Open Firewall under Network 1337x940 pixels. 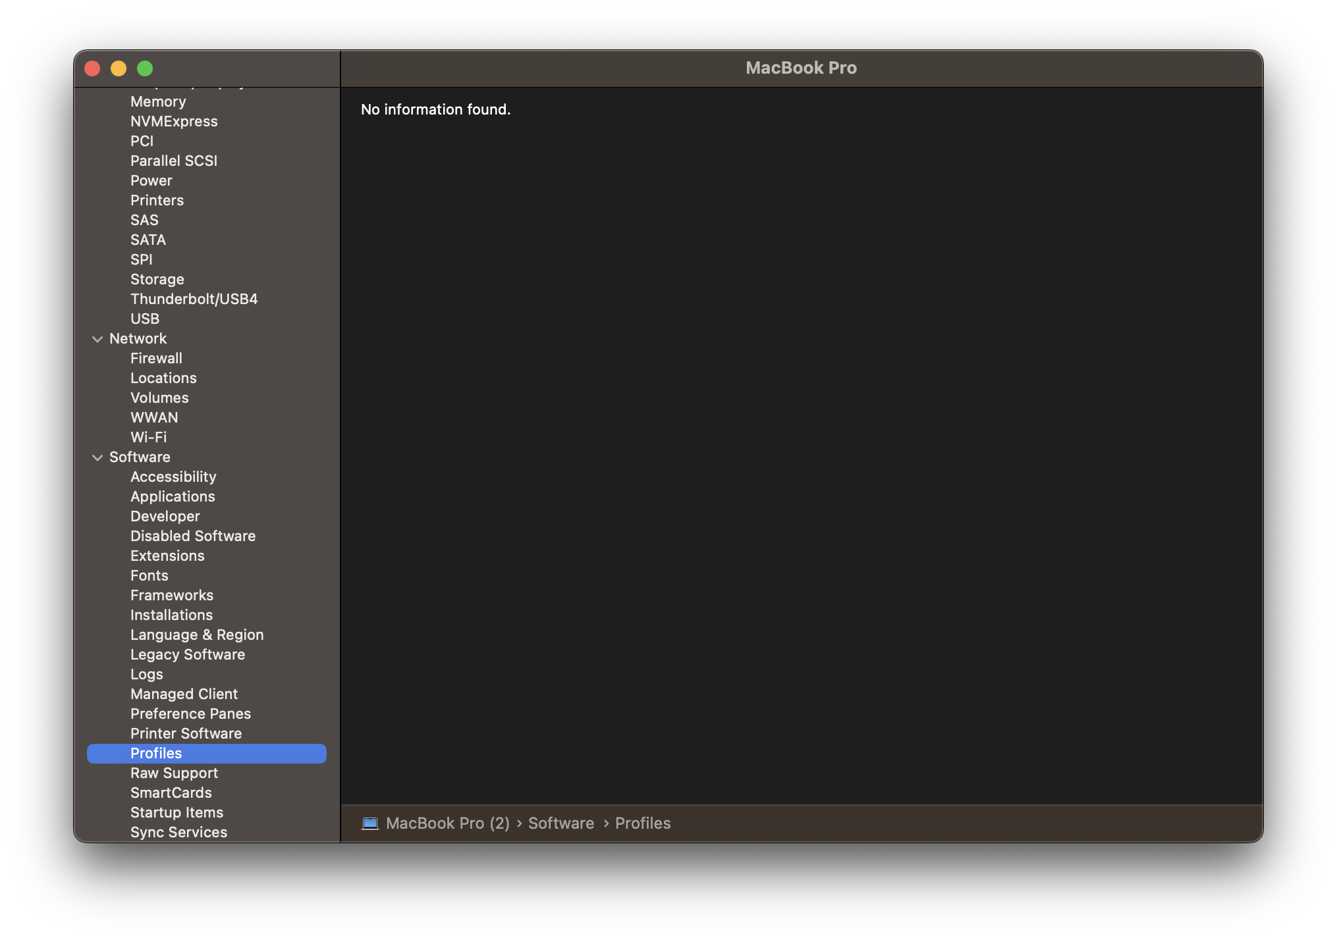[x=156, y=358]
